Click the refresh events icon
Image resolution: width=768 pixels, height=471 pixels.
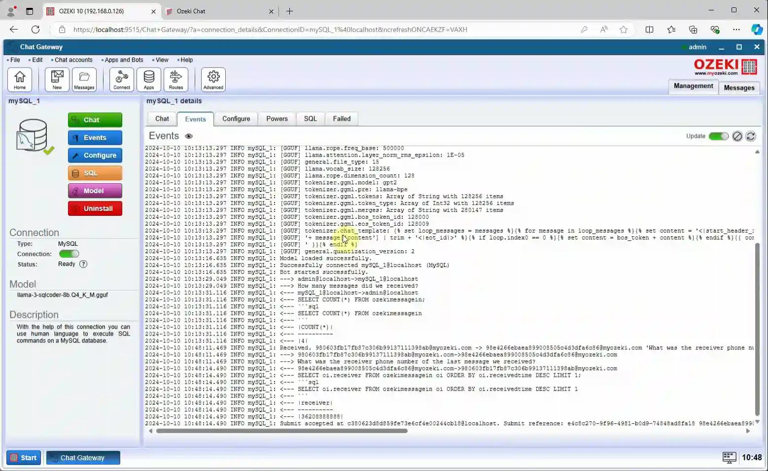click(x=751, y=136)
